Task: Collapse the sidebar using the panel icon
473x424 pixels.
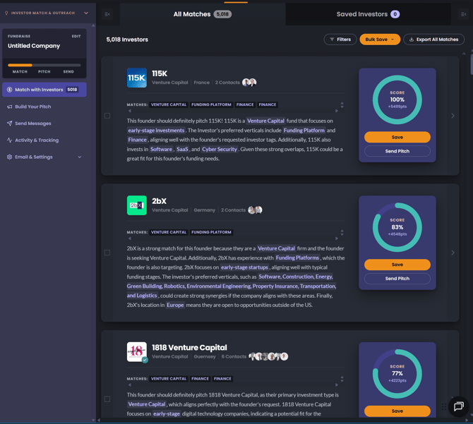Action: tap(107, 14)
